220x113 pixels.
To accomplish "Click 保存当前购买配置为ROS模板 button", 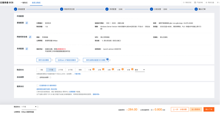I will 96,60.
